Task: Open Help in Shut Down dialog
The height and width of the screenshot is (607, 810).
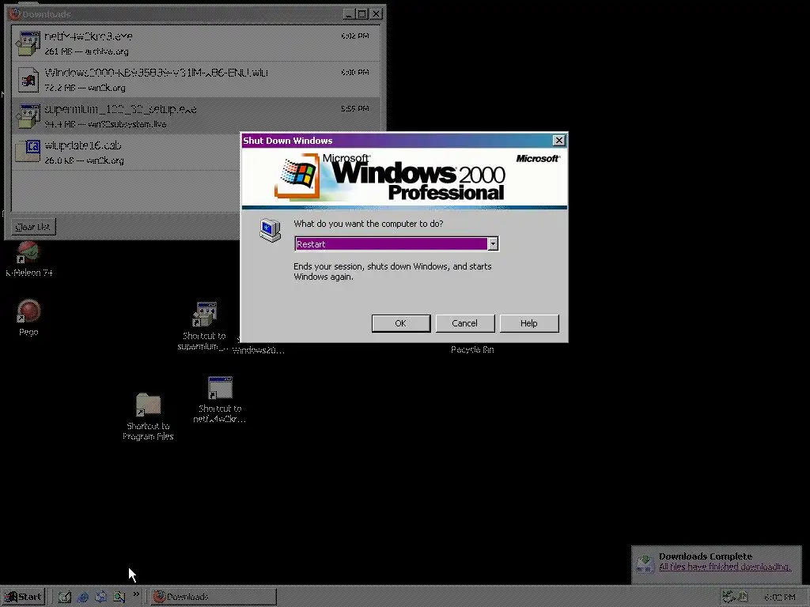Action: point(529,323)
